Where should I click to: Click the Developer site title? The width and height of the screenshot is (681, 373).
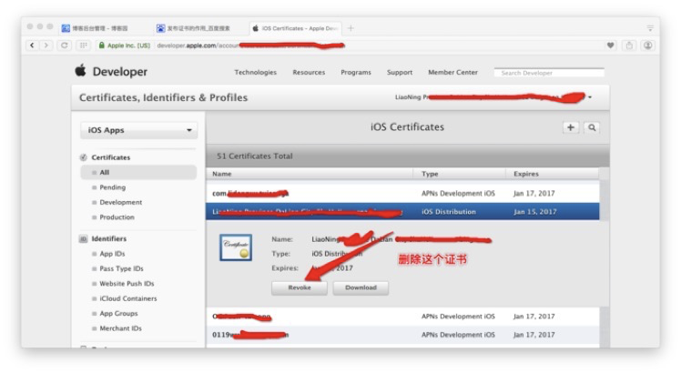tap(120, 72)
